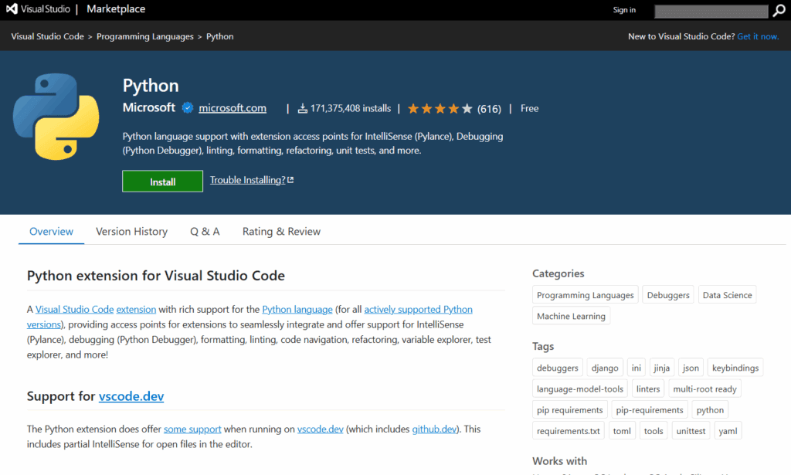Follow the Python language link
The height and width of the screenshot is (475, 791).
pyautogui.click(x=297, y=309)
